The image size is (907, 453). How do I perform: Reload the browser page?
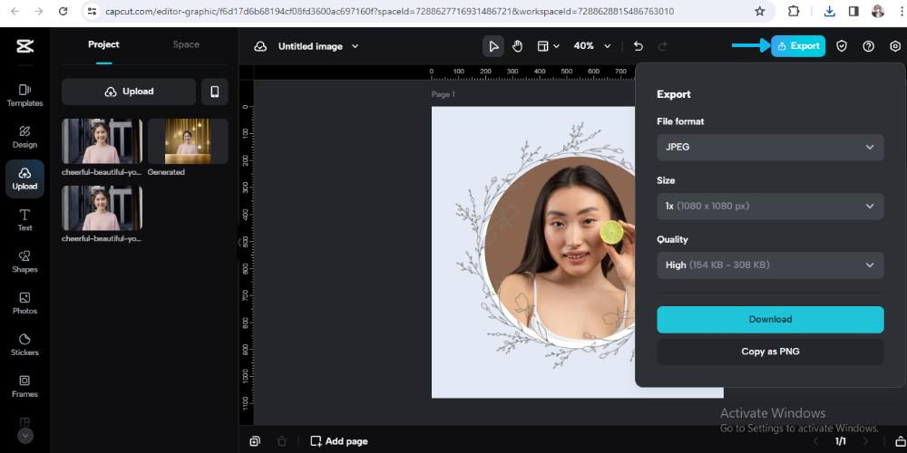click(63, 12)
